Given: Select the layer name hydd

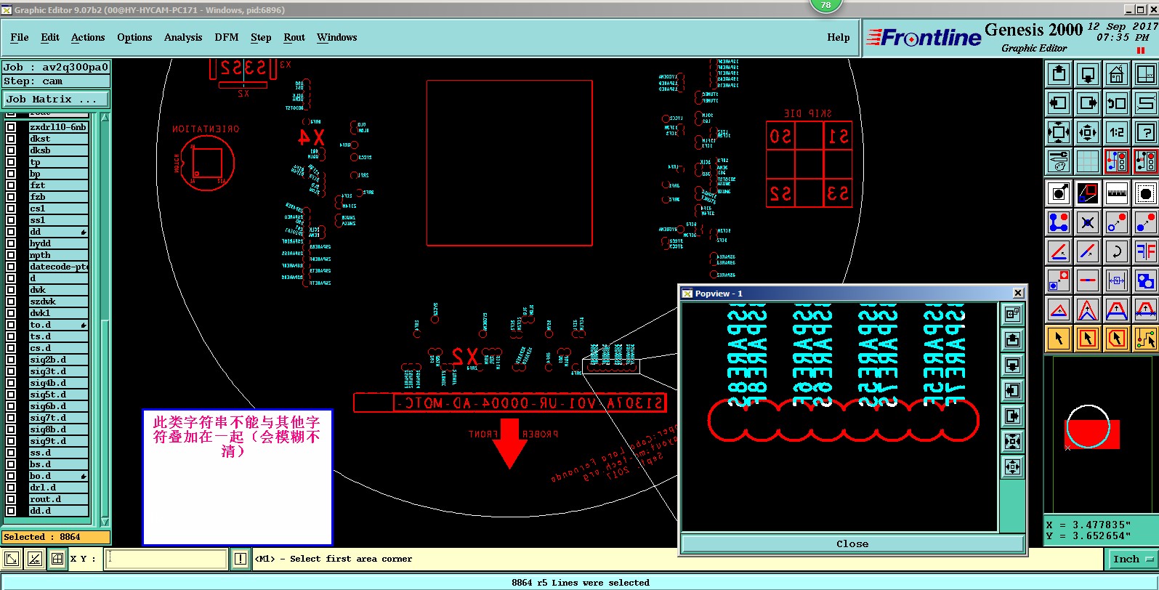Looking at the screenshot, I should coord(58,243).
